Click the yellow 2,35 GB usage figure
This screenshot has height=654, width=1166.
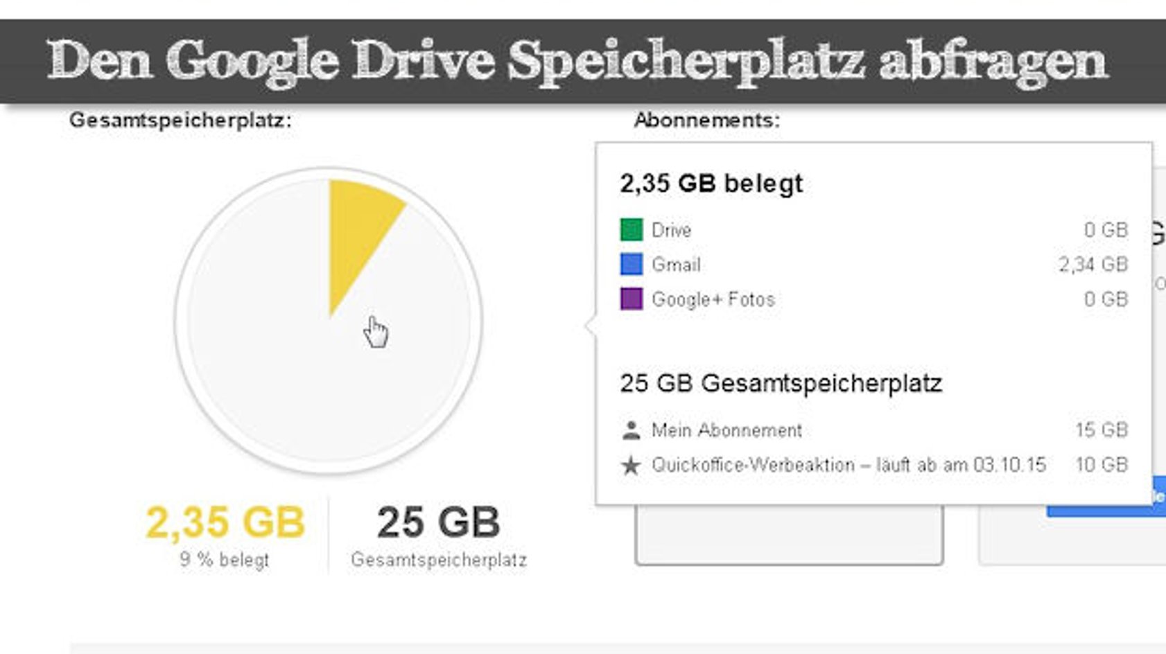click(x=225, y=522)
